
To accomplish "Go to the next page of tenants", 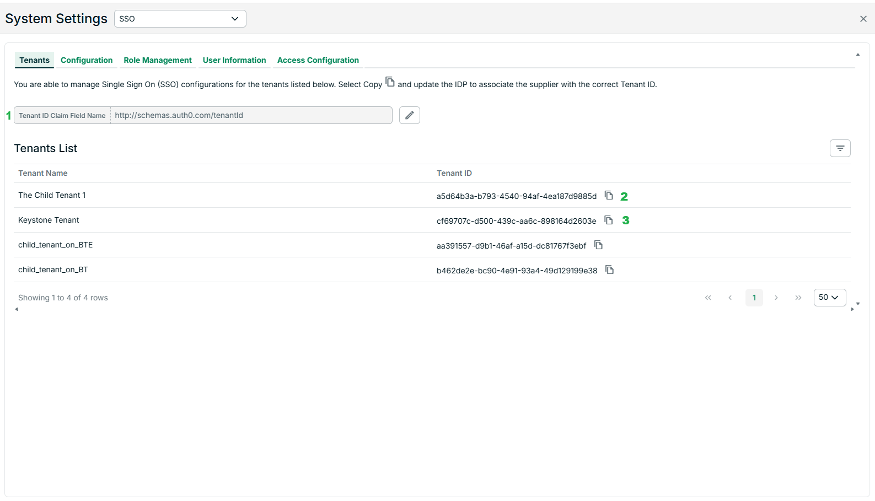I will [776, 298].
